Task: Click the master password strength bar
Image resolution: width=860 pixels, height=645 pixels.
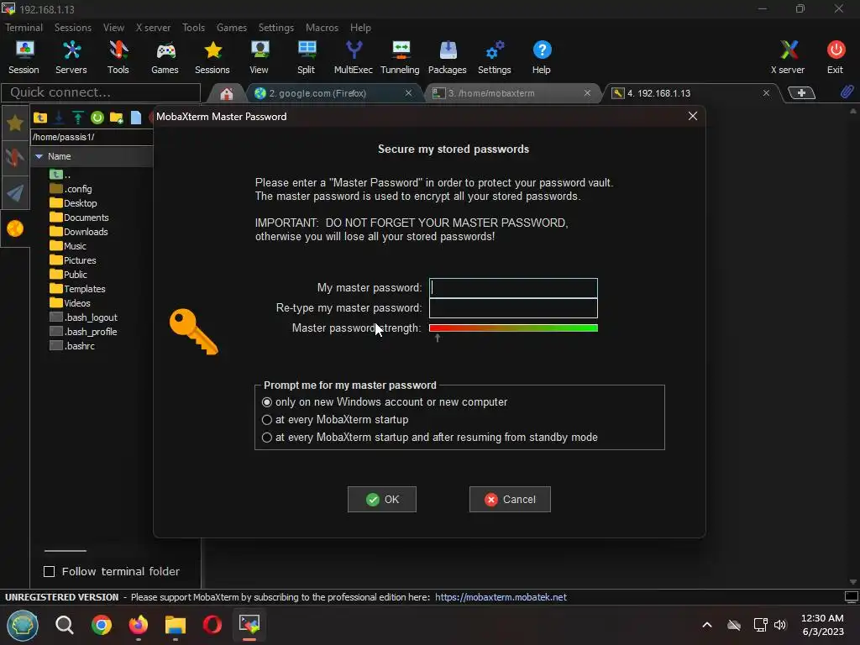Action: point(513,328)
